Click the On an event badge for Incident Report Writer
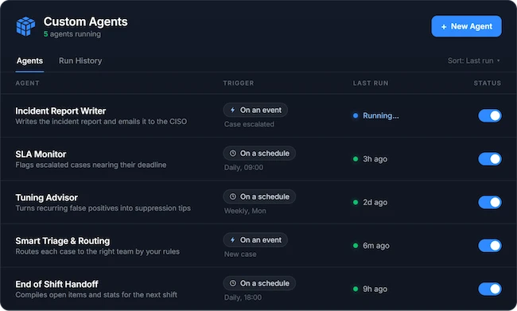 [x=255, y=110]
